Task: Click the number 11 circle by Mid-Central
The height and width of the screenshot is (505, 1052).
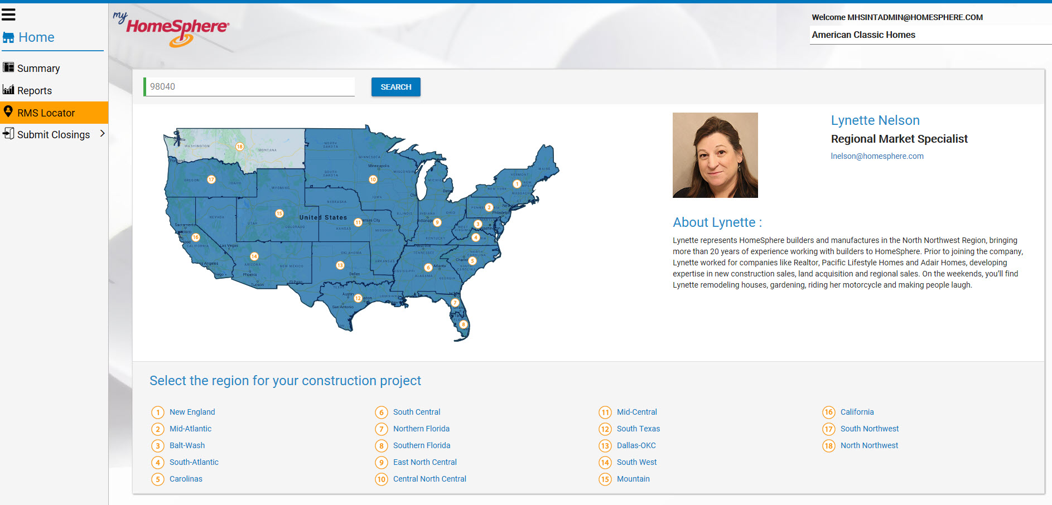Action: point(605,412)
